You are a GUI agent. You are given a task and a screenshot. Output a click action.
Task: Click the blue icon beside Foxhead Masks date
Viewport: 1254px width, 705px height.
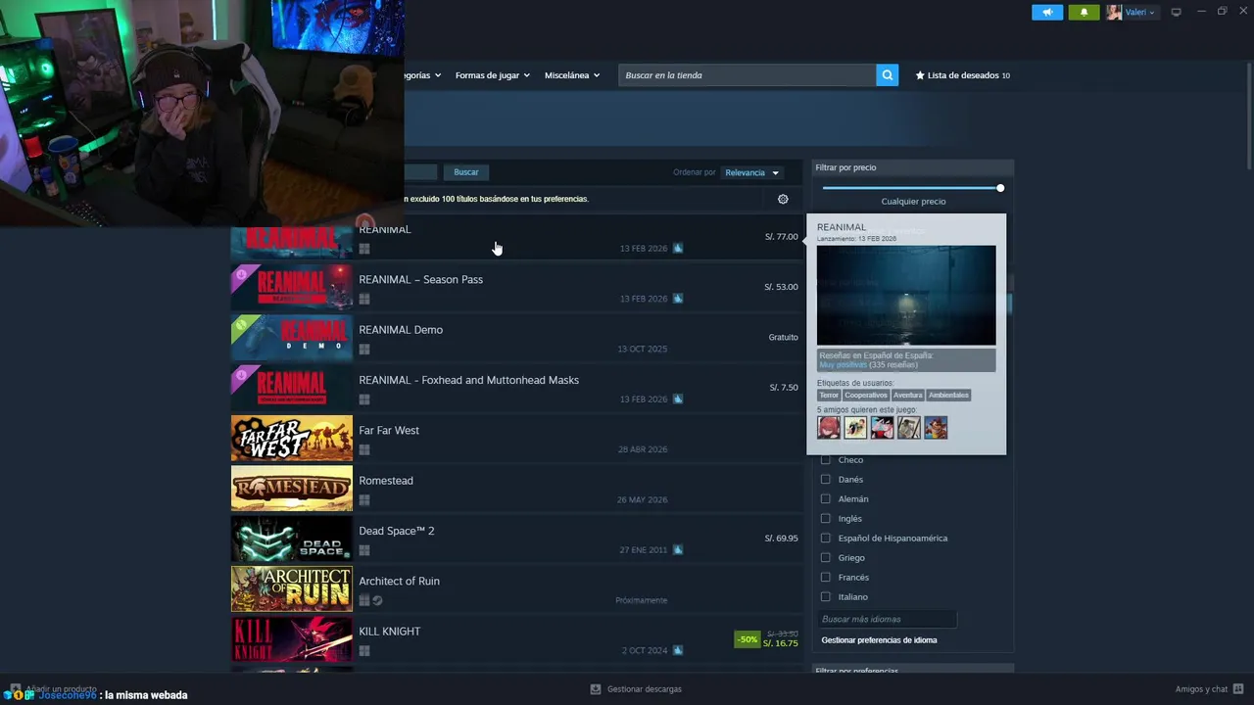click(x=677, y=399)
